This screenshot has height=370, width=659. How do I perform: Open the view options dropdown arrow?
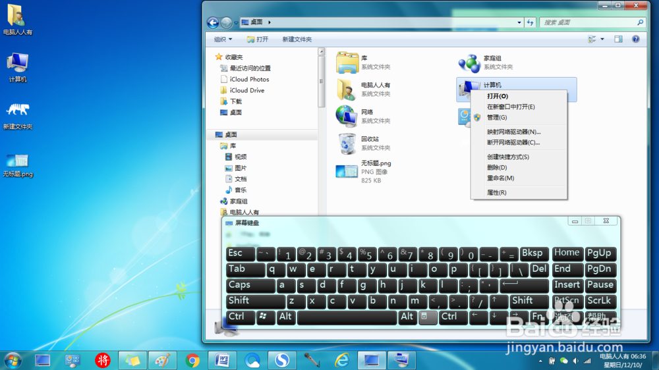[x=602, y=39]
